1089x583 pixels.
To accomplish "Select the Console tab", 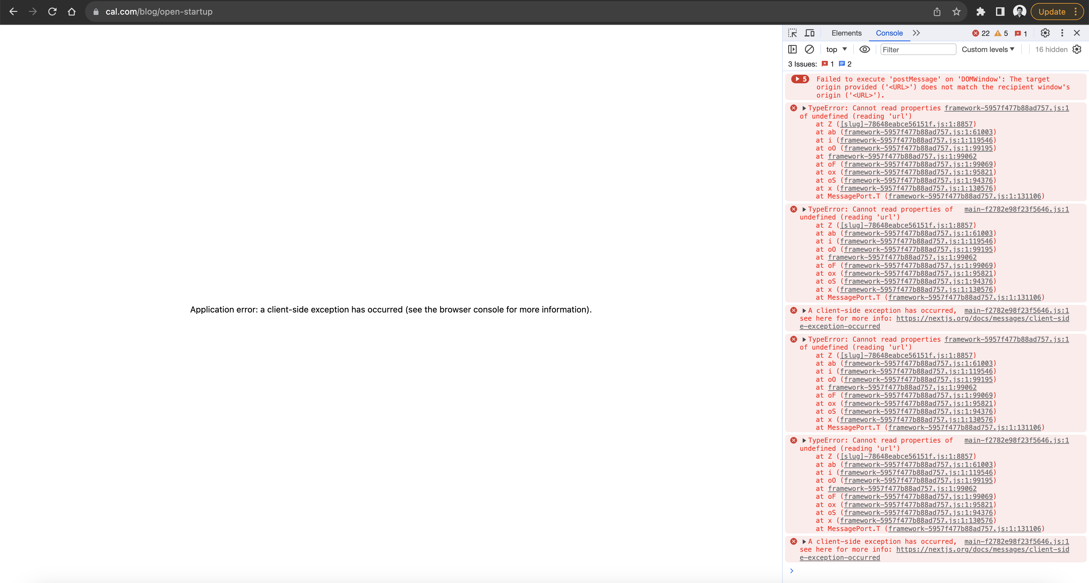I will point(889,33).
